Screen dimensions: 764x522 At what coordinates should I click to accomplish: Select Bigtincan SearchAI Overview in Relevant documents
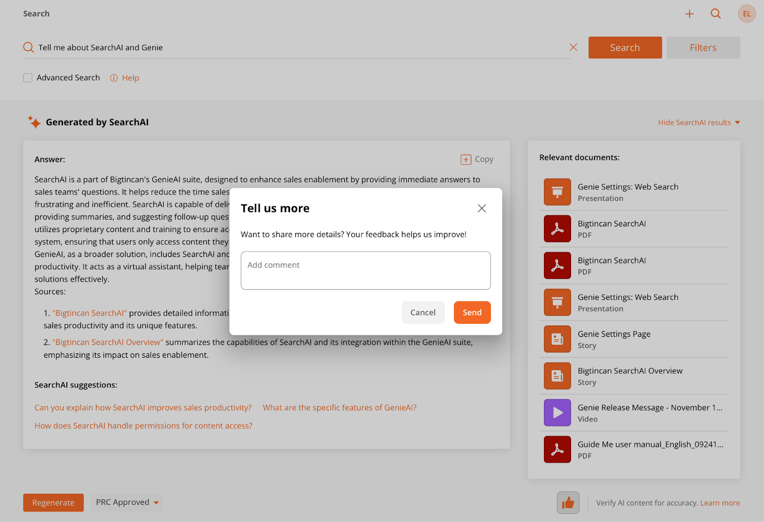[630, 371]
